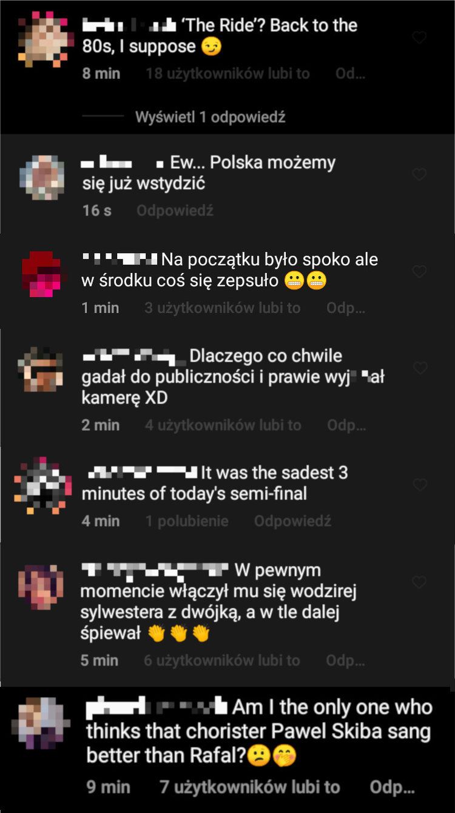Open the '1 polubienie' like count
This screenshot has width=455, height=813.
(x=187, y=521)
